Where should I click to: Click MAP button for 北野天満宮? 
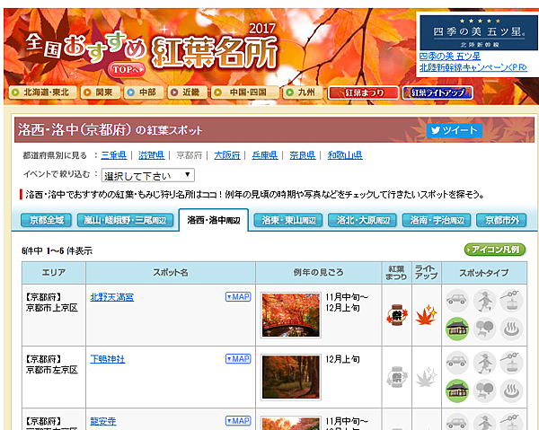[x=238, y=297]
